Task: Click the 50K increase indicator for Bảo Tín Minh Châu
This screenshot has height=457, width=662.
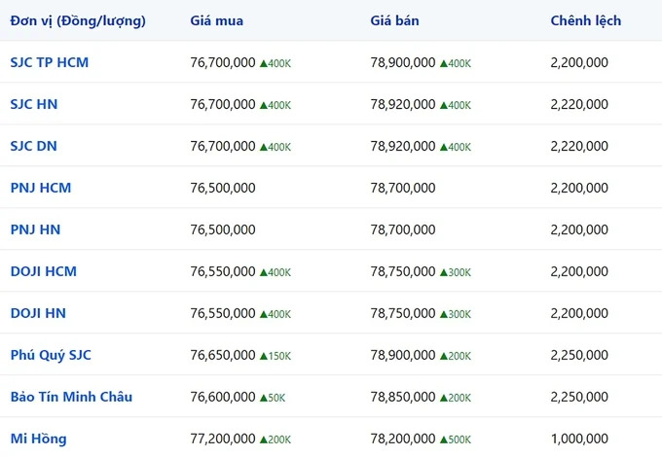Action: (273, 398)
